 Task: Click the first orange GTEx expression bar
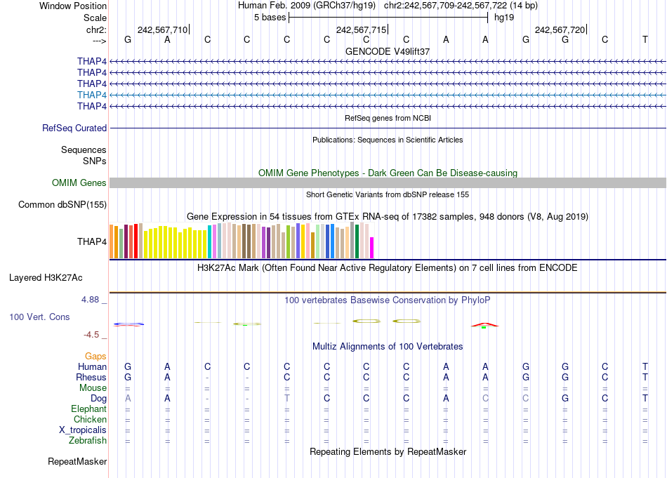point(112,241)
